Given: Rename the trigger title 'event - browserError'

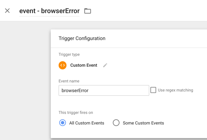Looking at the screenshot, I should (x=49, y=11).
